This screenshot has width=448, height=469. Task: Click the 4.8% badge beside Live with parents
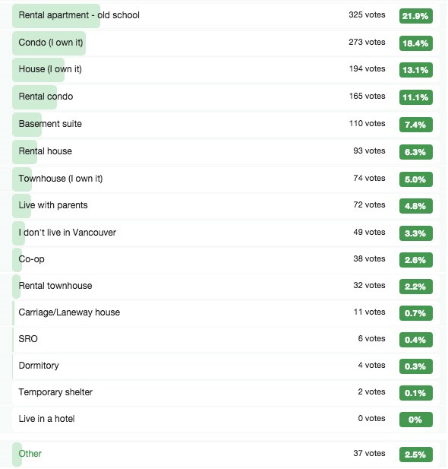click(415, 206)
